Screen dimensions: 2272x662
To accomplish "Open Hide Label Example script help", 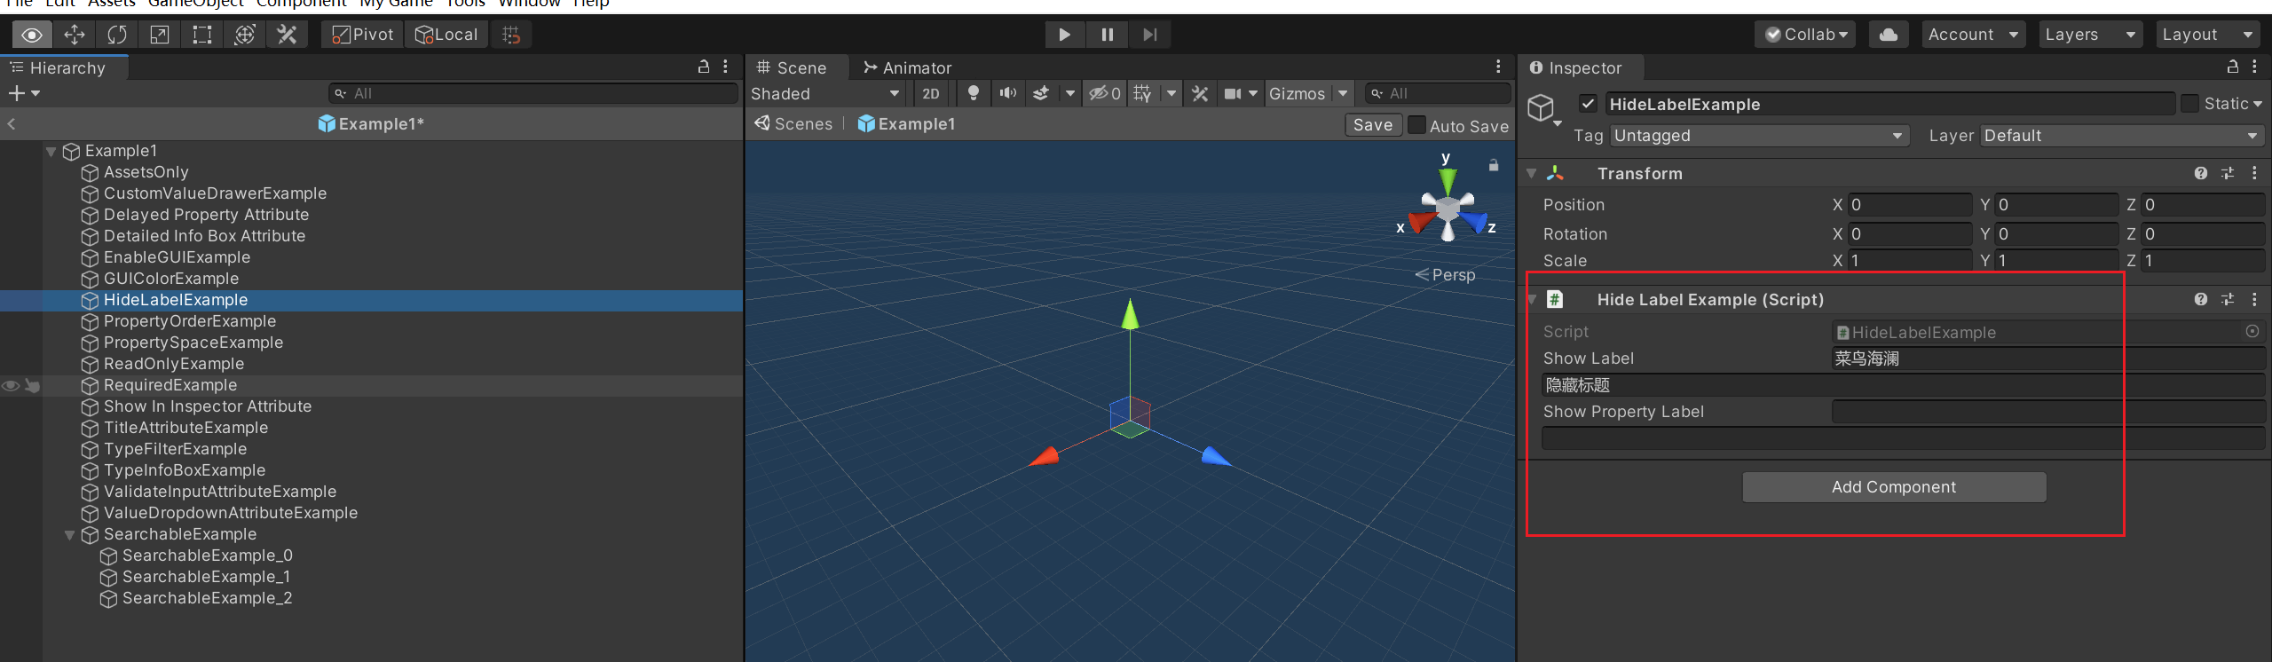I will point(2201,299).
